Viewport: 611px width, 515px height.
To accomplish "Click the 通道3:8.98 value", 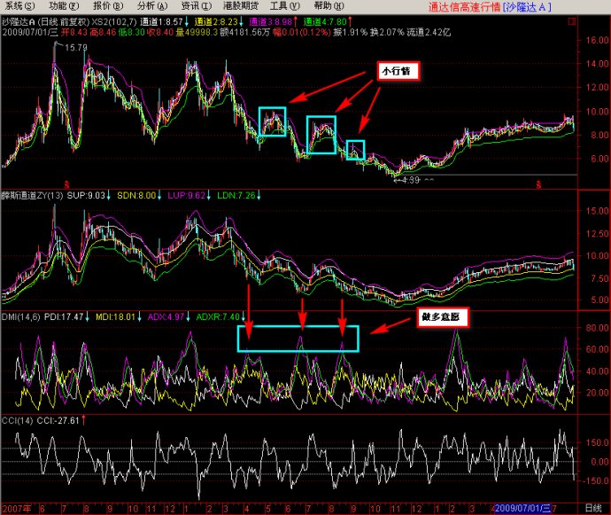I will pos(270,22).
